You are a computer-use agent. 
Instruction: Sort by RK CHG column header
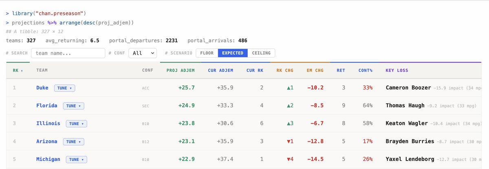285,70
